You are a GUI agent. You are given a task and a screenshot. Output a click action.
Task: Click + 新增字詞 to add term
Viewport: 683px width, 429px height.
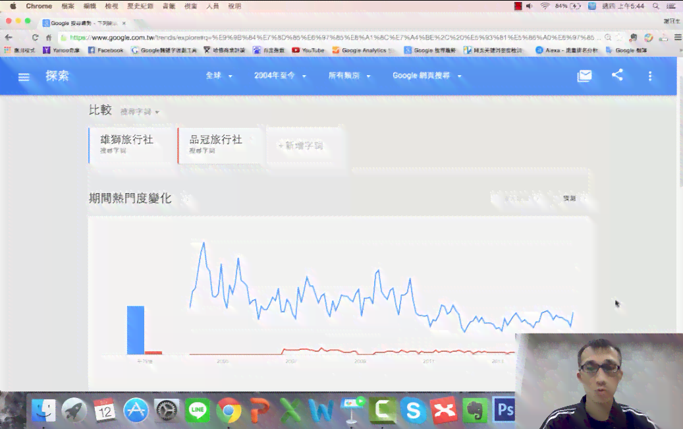tap(302, 146)
